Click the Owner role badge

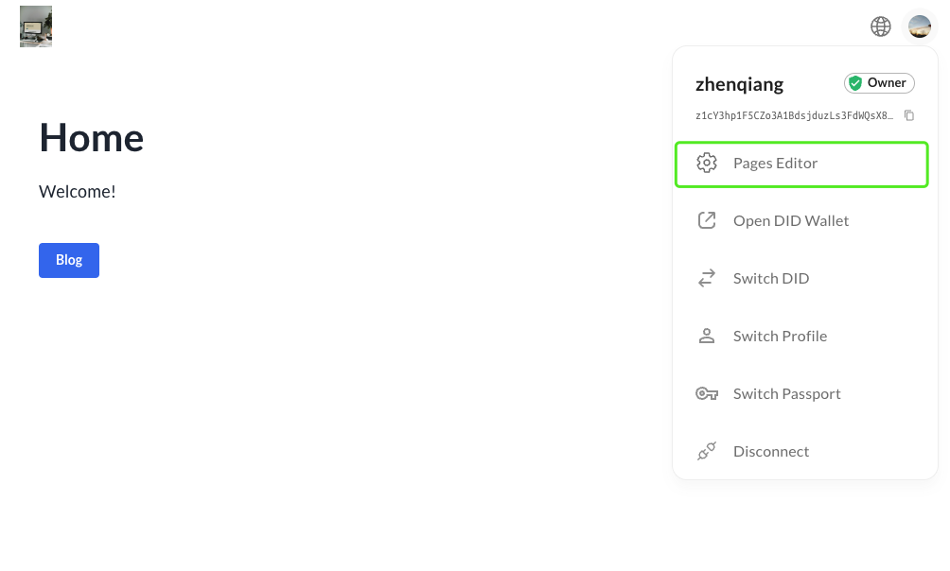[880, 83]
